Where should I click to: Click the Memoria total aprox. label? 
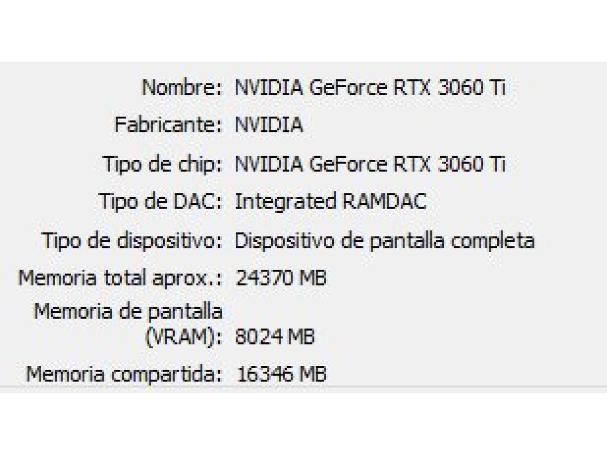[120, 278]
